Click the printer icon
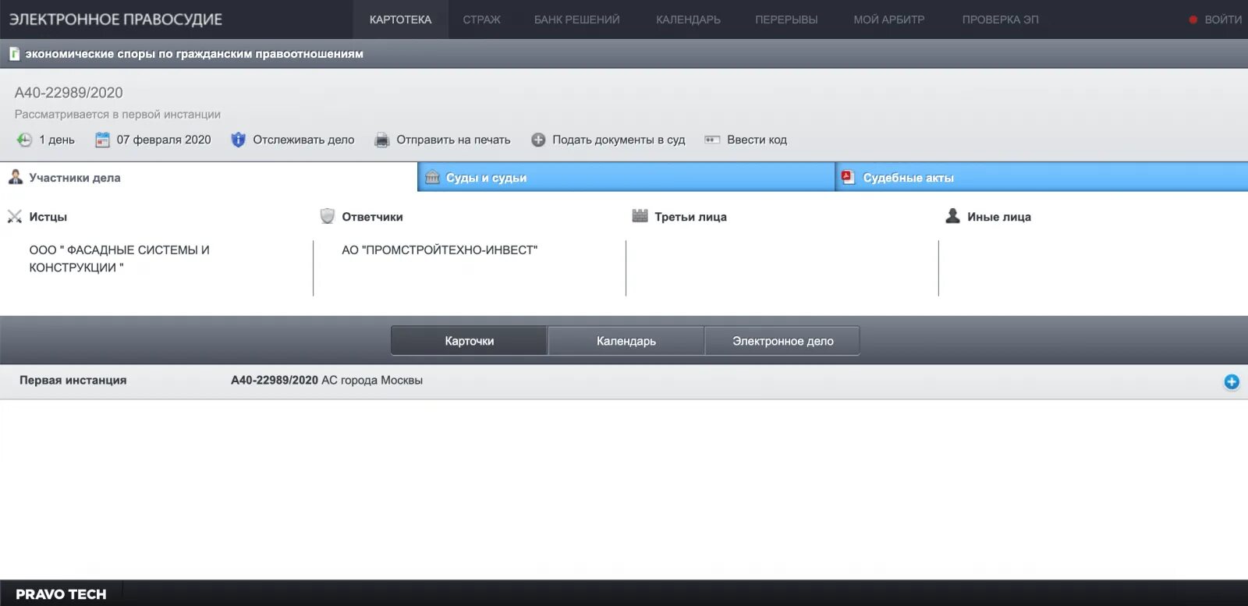This screenshot has height=606, width=1248. [x=381, y=140]
